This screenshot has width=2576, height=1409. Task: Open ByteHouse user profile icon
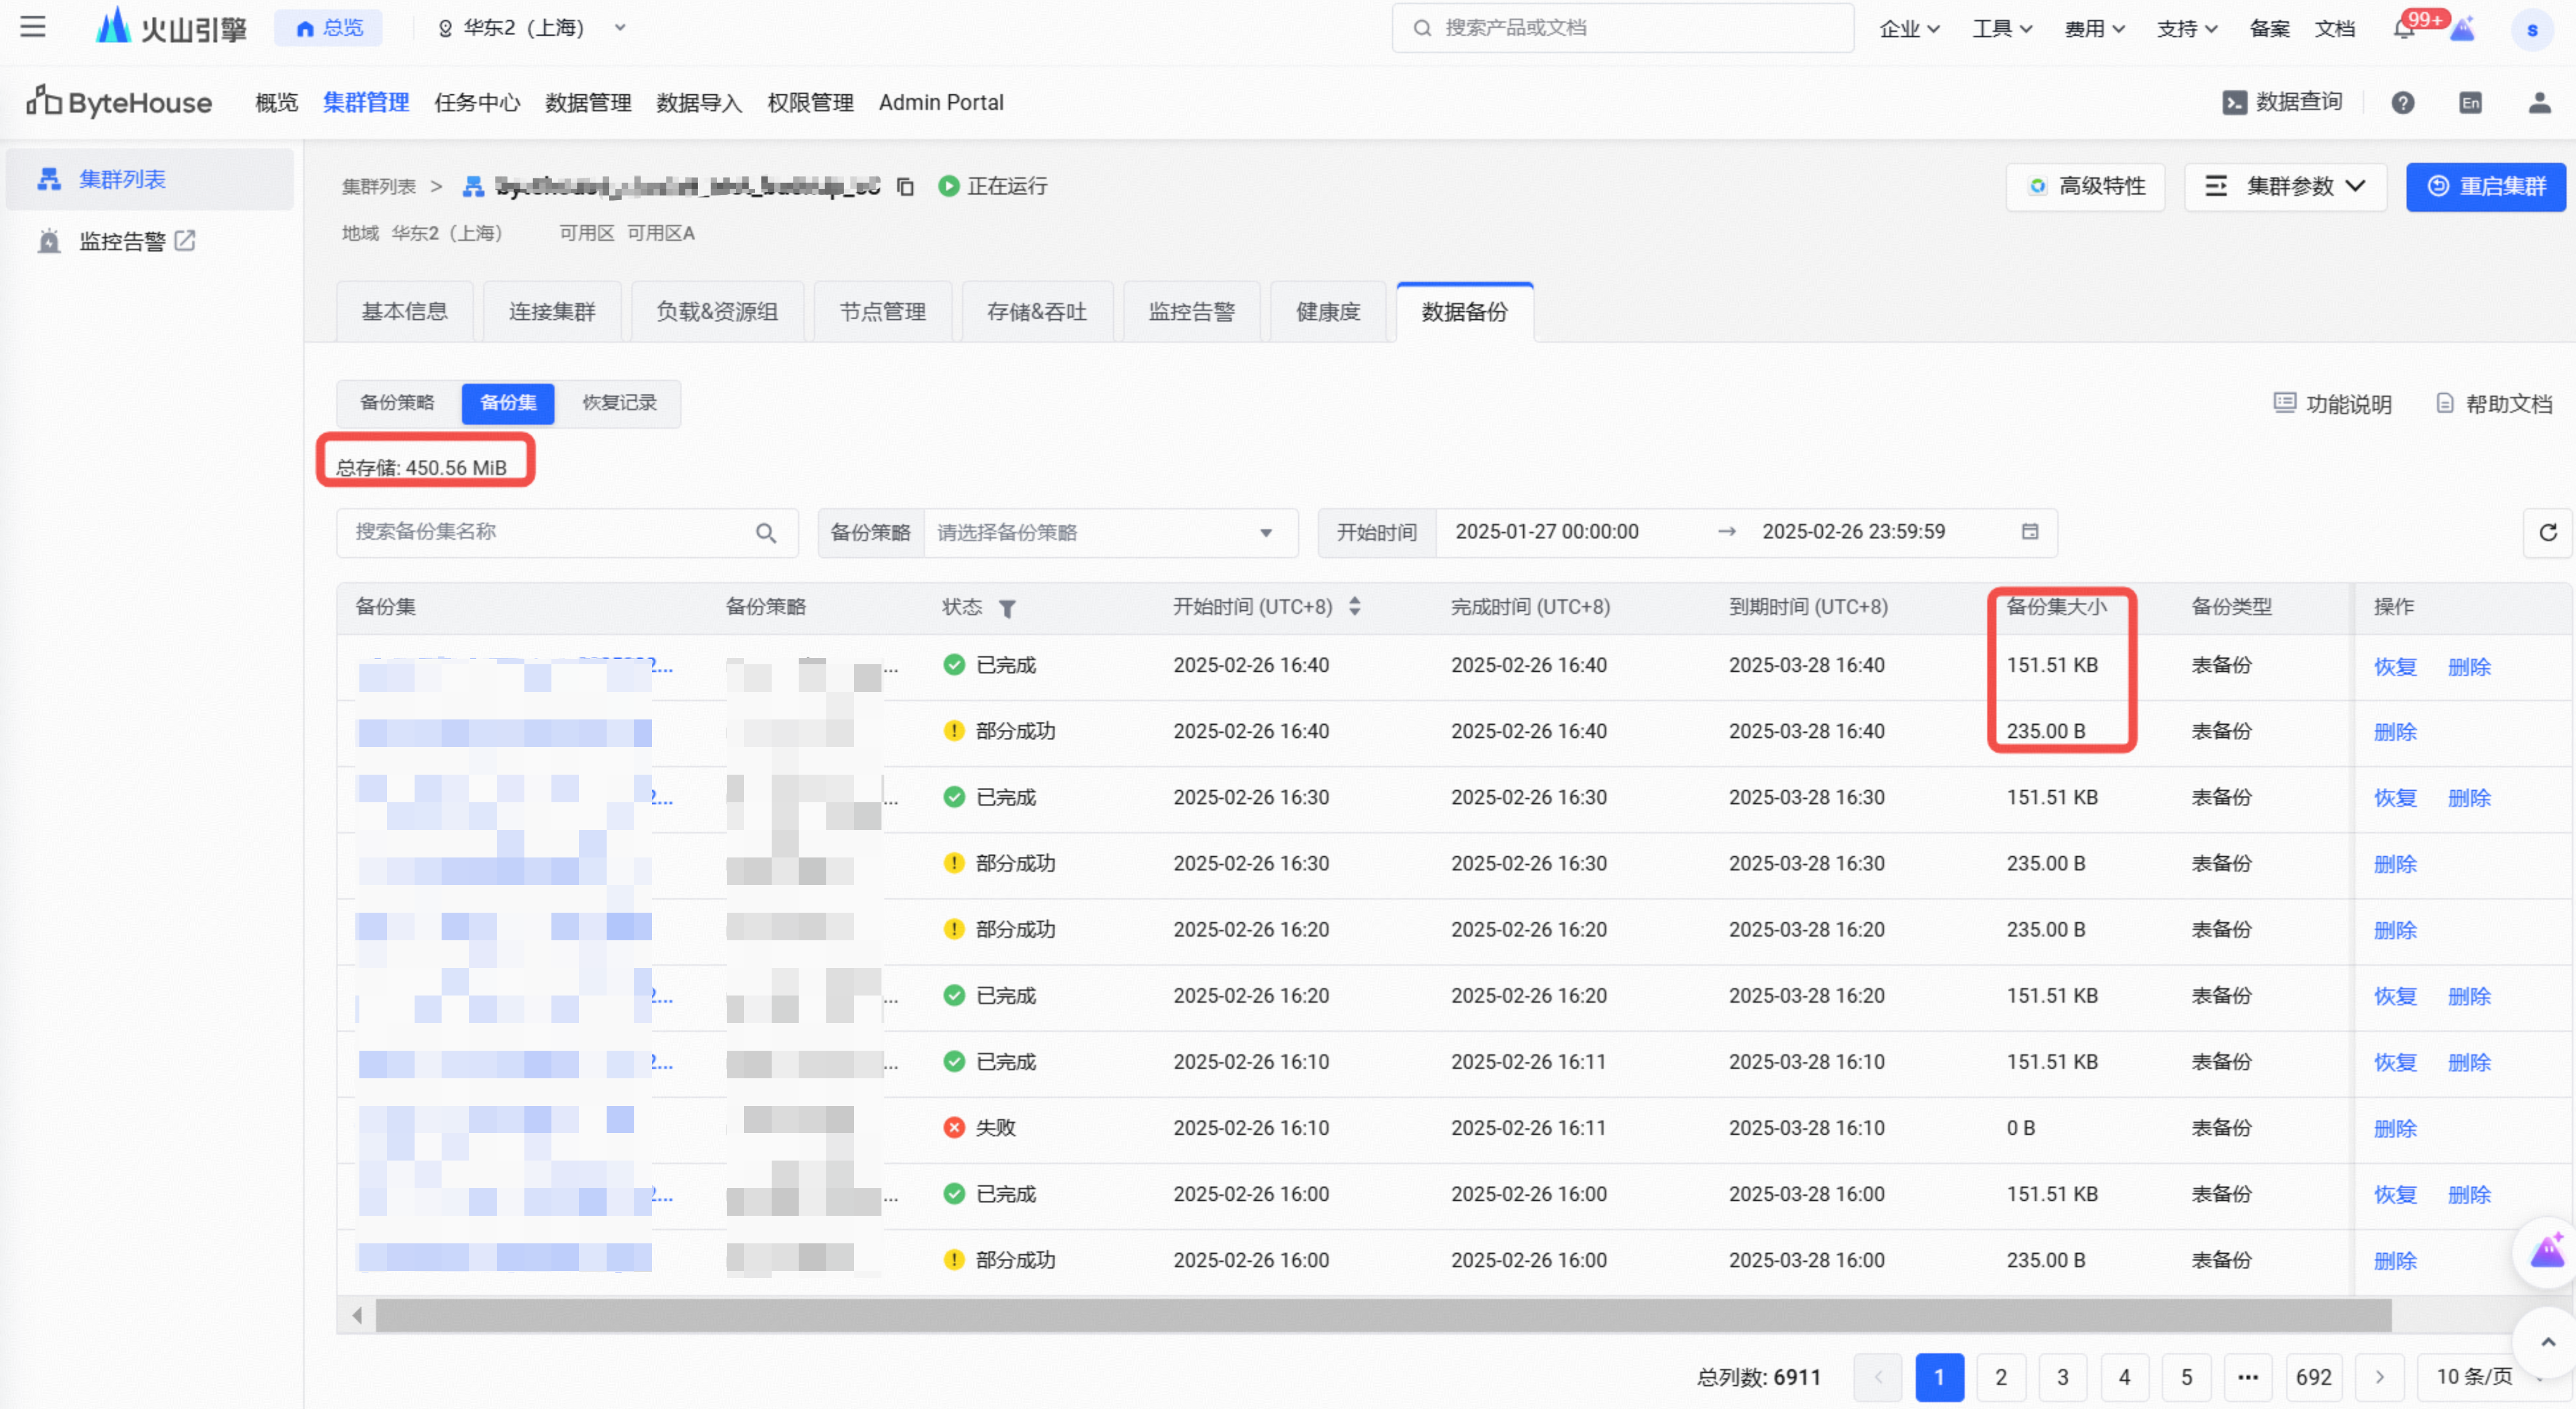(2539, 103)
